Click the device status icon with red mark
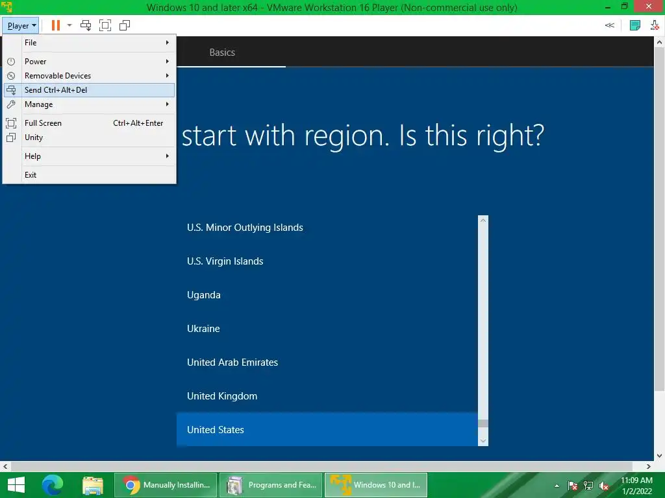Screen dimensions: 665x498 point(655,25)
